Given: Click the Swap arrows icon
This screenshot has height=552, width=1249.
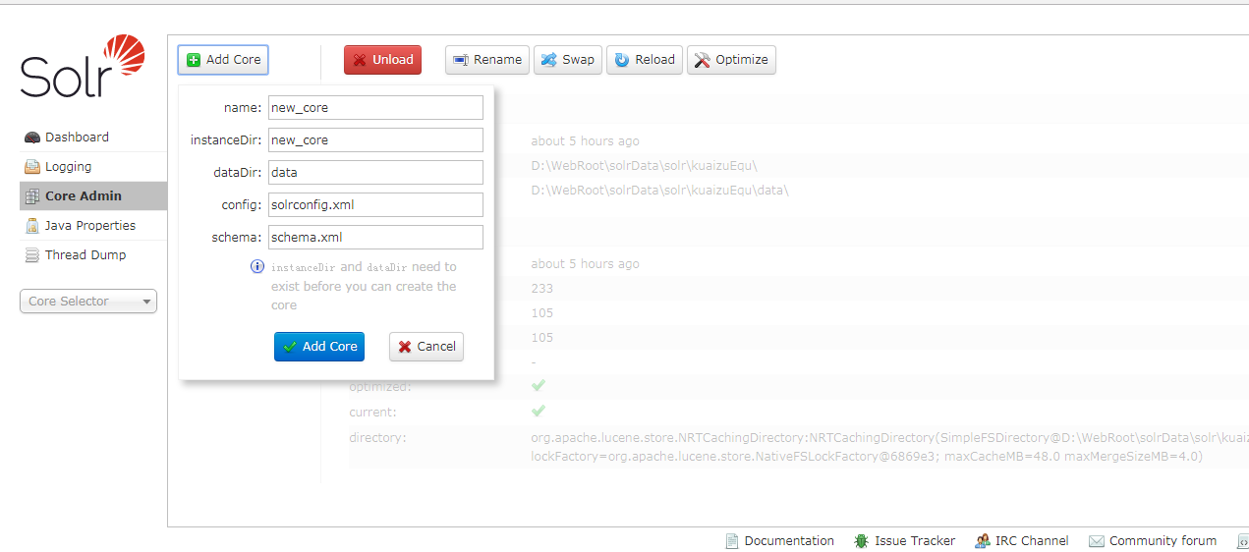Looking at the screenshot, I should pos(548,60).
